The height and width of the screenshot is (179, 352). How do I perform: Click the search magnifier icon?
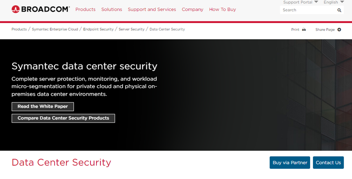tap(339, 10)
